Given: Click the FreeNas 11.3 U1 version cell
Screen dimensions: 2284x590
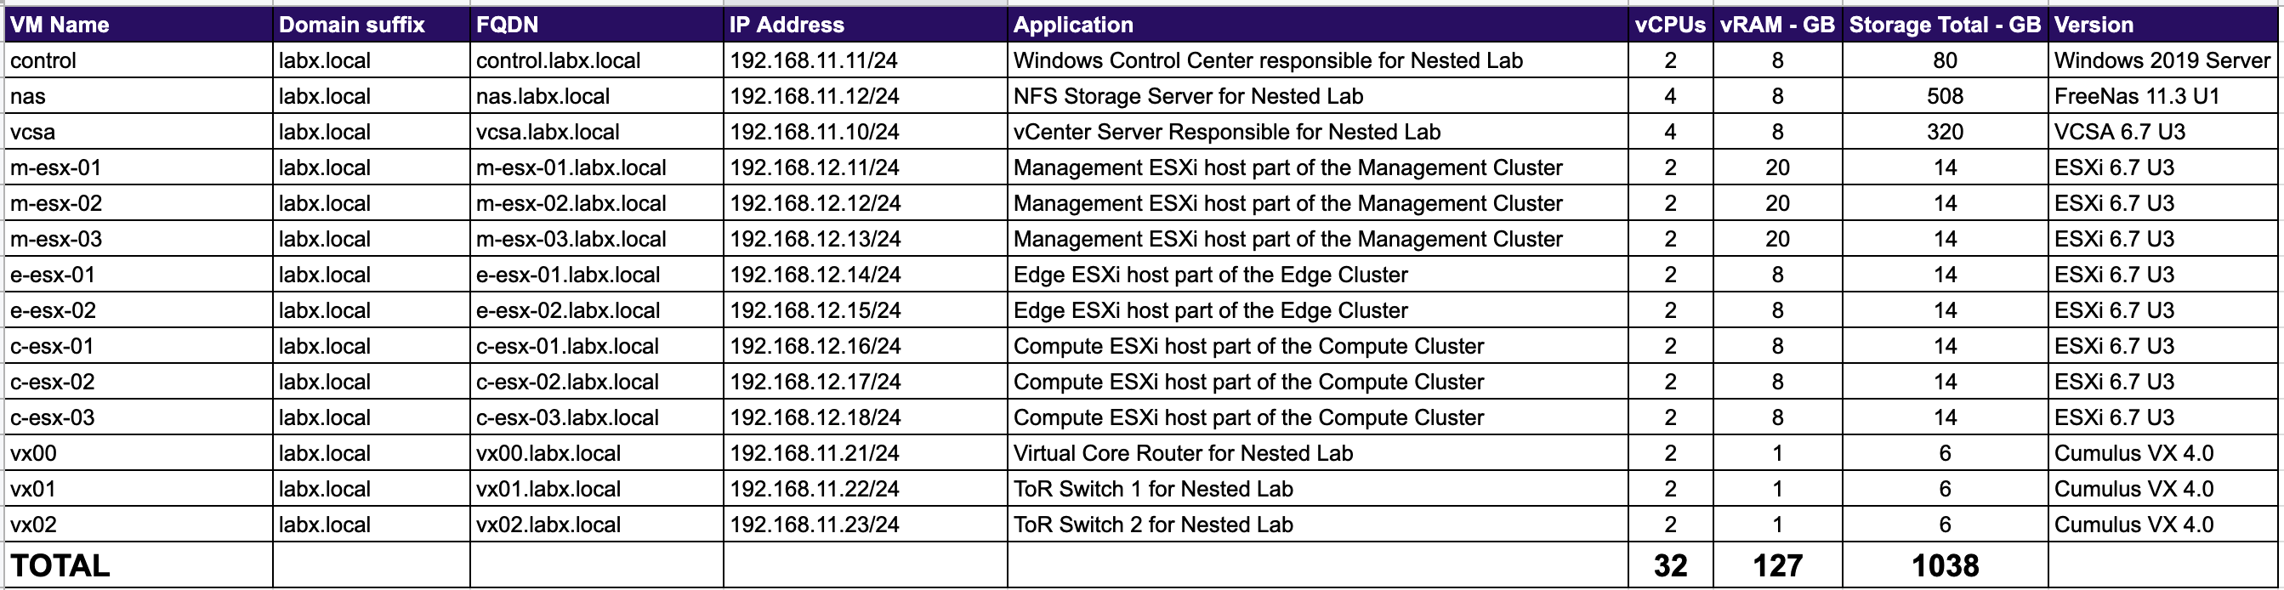Looking at the screenshot, I should point(2137,97).
